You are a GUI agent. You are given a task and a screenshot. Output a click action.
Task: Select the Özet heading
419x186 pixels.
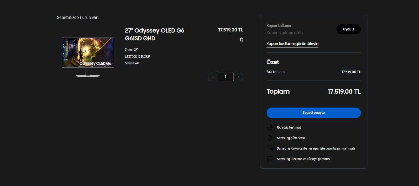[273, 62]
